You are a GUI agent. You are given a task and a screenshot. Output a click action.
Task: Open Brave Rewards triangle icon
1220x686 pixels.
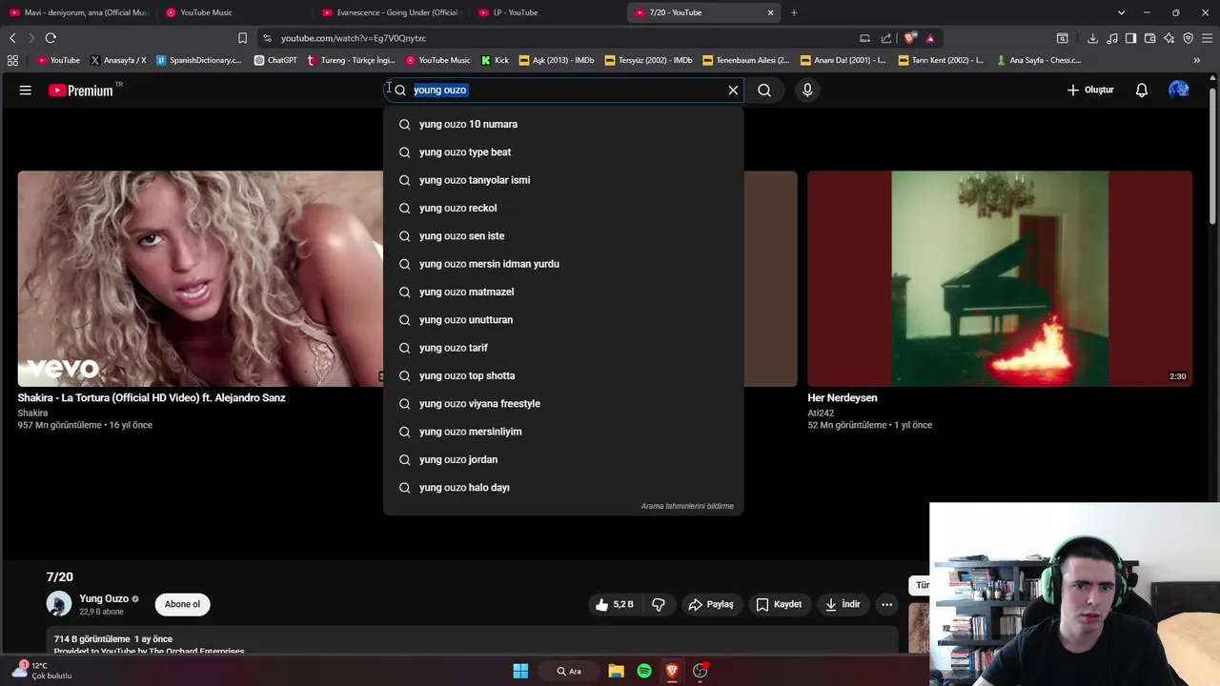[930, 38]
